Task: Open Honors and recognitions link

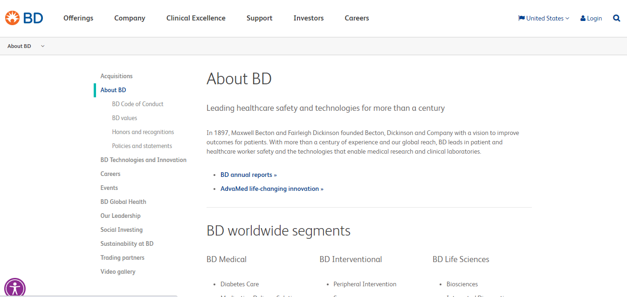Action: pos(143,132)
